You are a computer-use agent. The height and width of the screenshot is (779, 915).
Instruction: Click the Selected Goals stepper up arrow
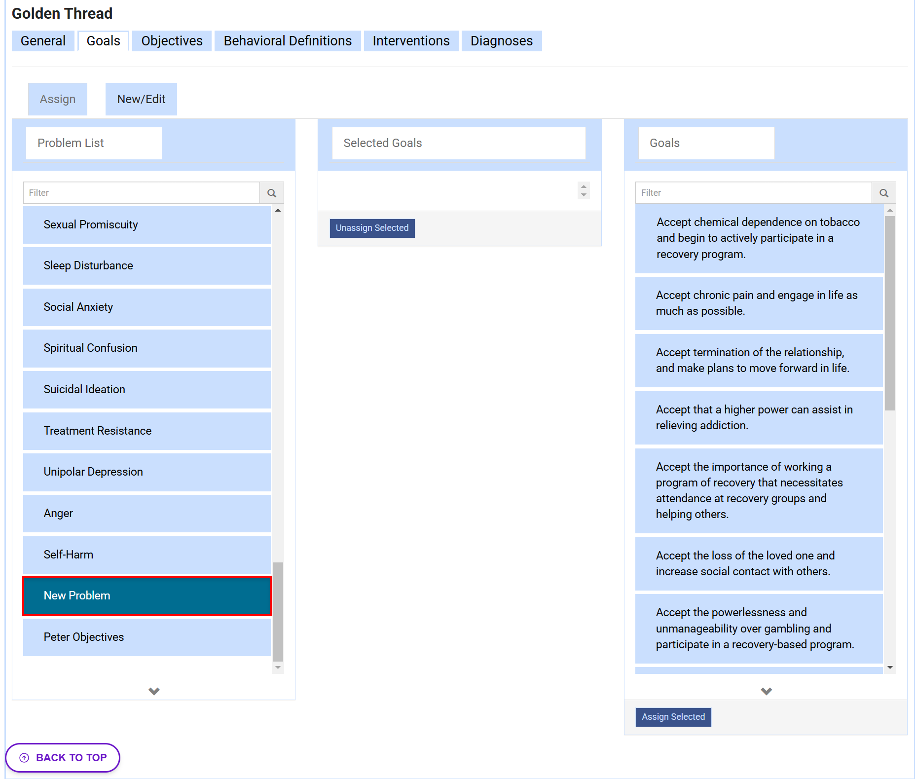coord(584,186)
